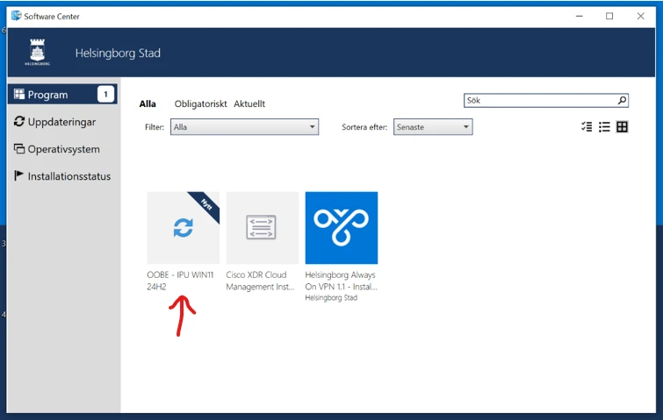The height and width of the screenshot is (420, 663).
Task: Click the Helsingborg Stad header title
Action: click(x=118, y=53)
